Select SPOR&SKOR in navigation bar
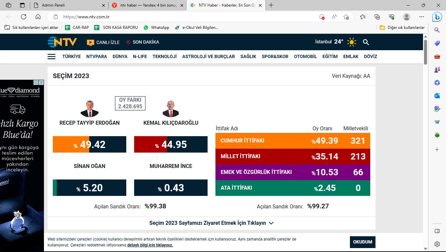The image size is (446, 252). [x=275, y=56]
